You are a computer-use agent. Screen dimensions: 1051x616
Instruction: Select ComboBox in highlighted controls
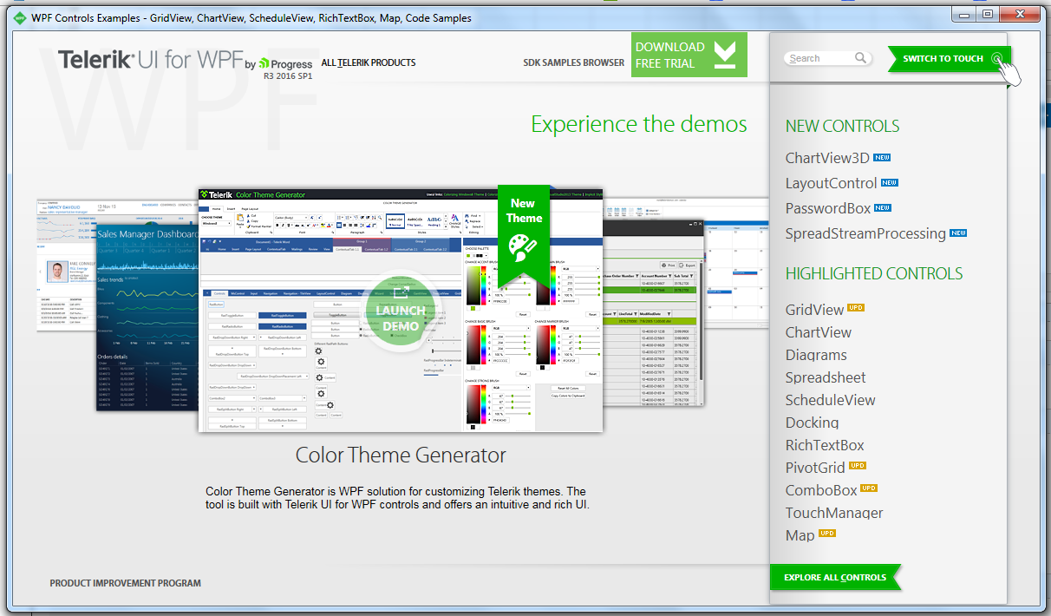click(821, 490)
